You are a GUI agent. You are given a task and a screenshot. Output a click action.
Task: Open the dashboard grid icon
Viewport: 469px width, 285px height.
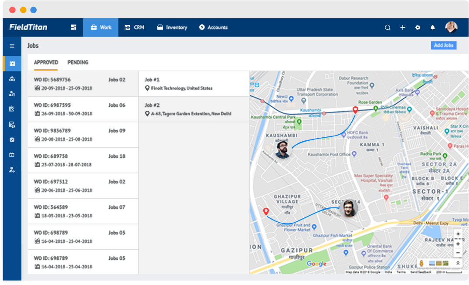[x=74, y=27]
